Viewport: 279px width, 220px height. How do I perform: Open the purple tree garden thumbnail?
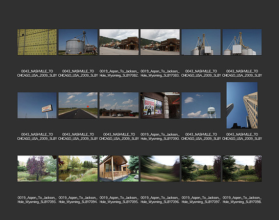click(x=37, y=169)
